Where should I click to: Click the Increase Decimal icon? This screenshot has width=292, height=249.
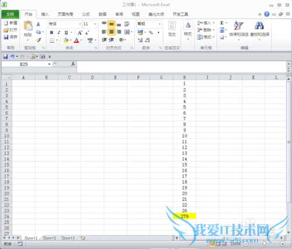pos(140,40)
